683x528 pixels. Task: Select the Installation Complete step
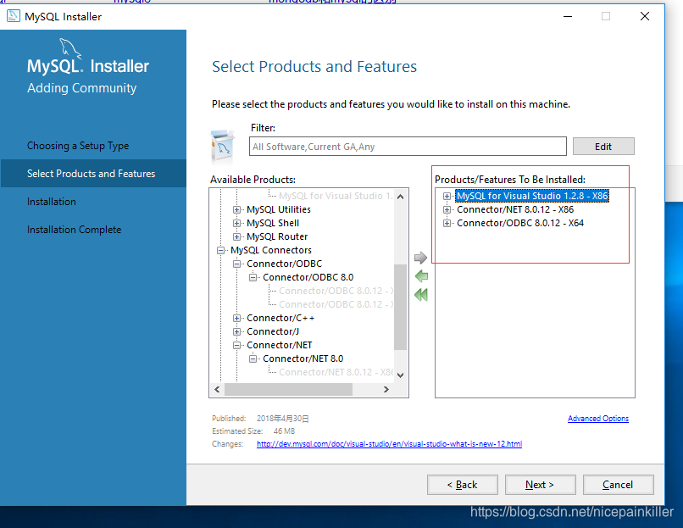tap(76, 229)
